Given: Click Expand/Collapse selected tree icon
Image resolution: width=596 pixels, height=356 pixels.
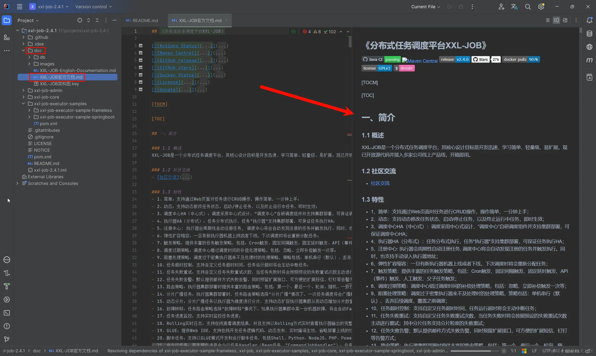Looking at the screenshot, I should click(x=89, y=20).
